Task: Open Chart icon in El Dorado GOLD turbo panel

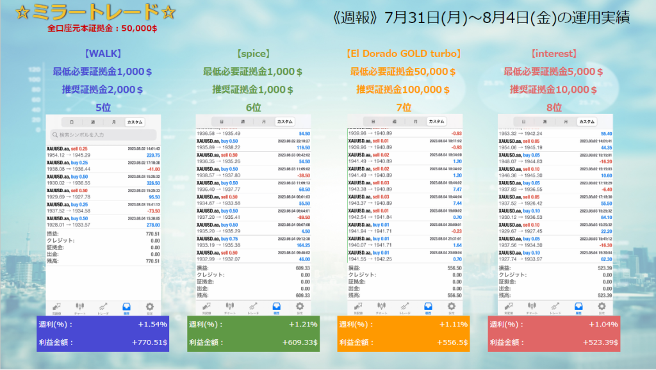Action: tap(381, 307)
